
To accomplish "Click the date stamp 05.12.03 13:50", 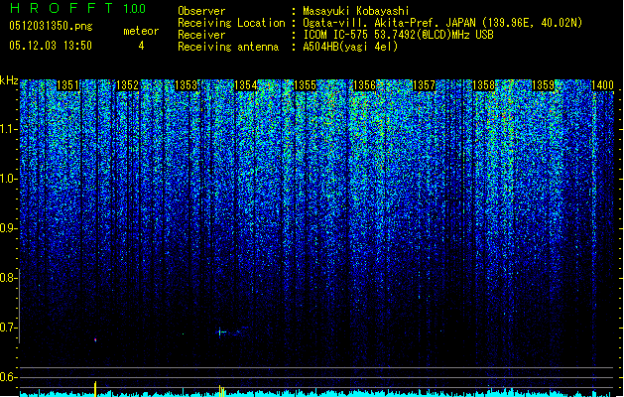I will (51, 46).
